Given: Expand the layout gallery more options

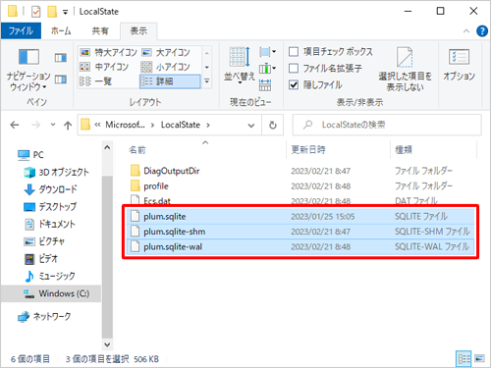Looking at the screenshot, I should 207,80.
